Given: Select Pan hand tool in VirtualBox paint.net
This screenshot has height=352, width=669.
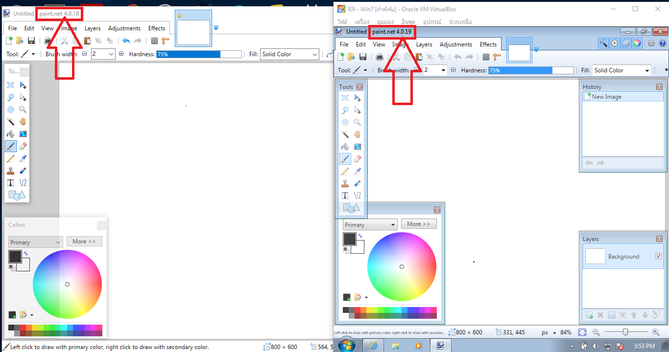Looking at the screenshot, I should (358, 134).
